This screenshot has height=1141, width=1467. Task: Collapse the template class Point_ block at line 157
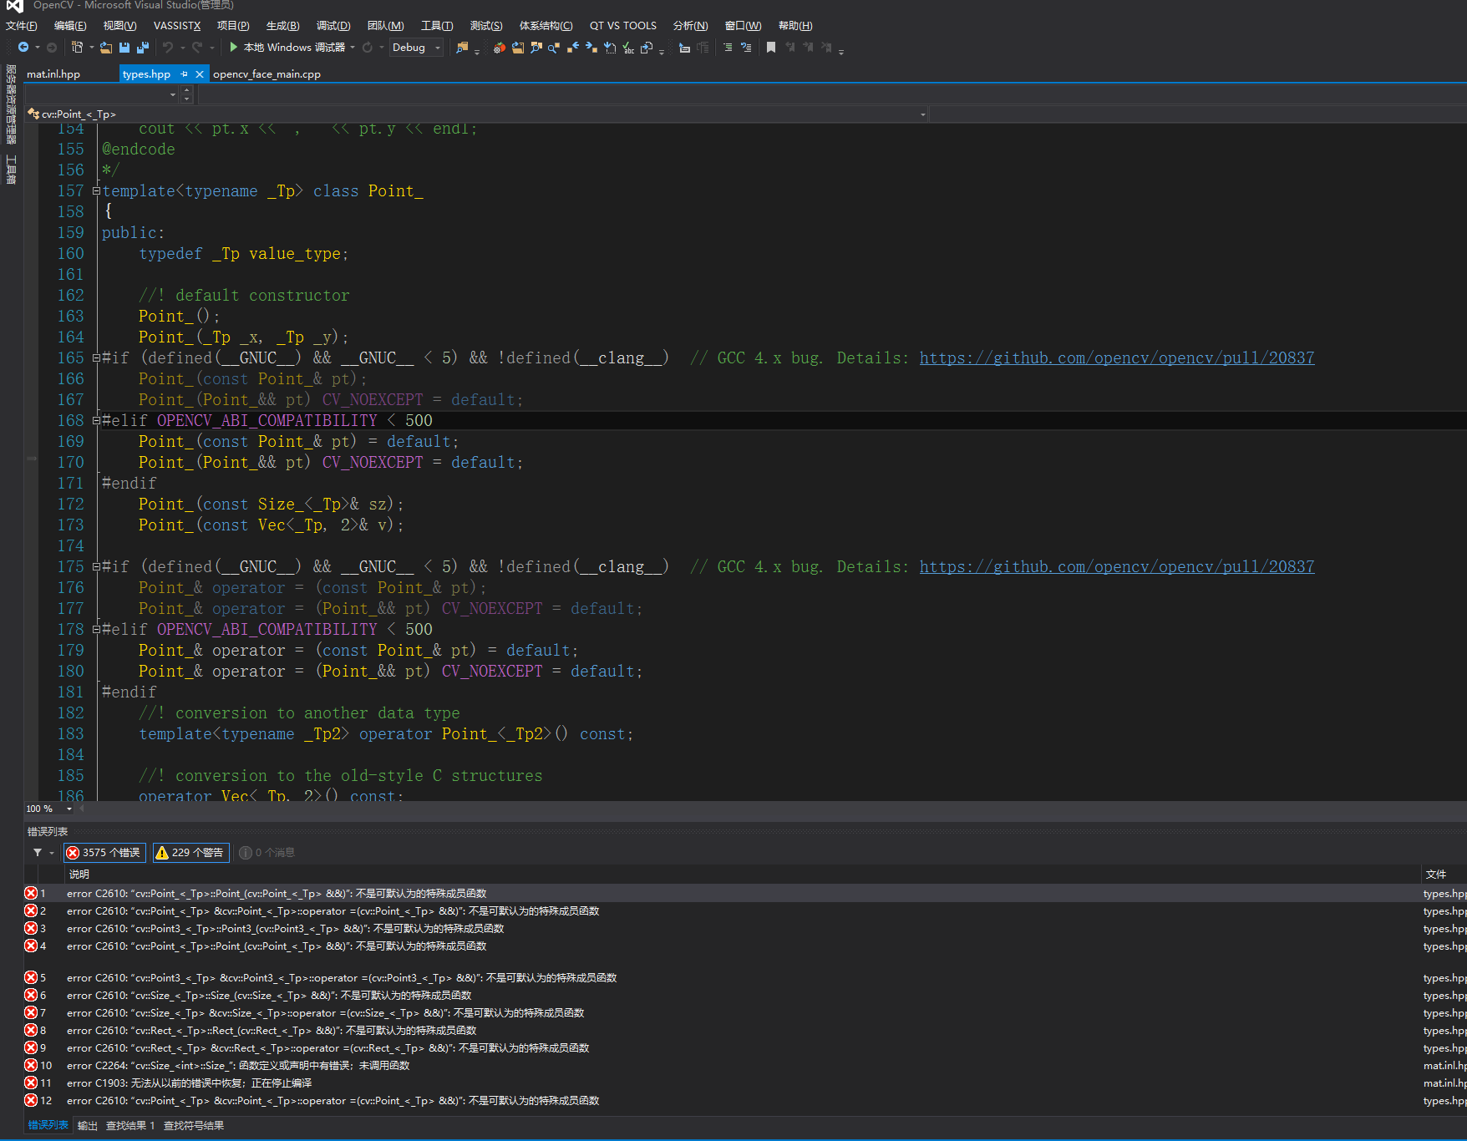[x=96, y=191]
